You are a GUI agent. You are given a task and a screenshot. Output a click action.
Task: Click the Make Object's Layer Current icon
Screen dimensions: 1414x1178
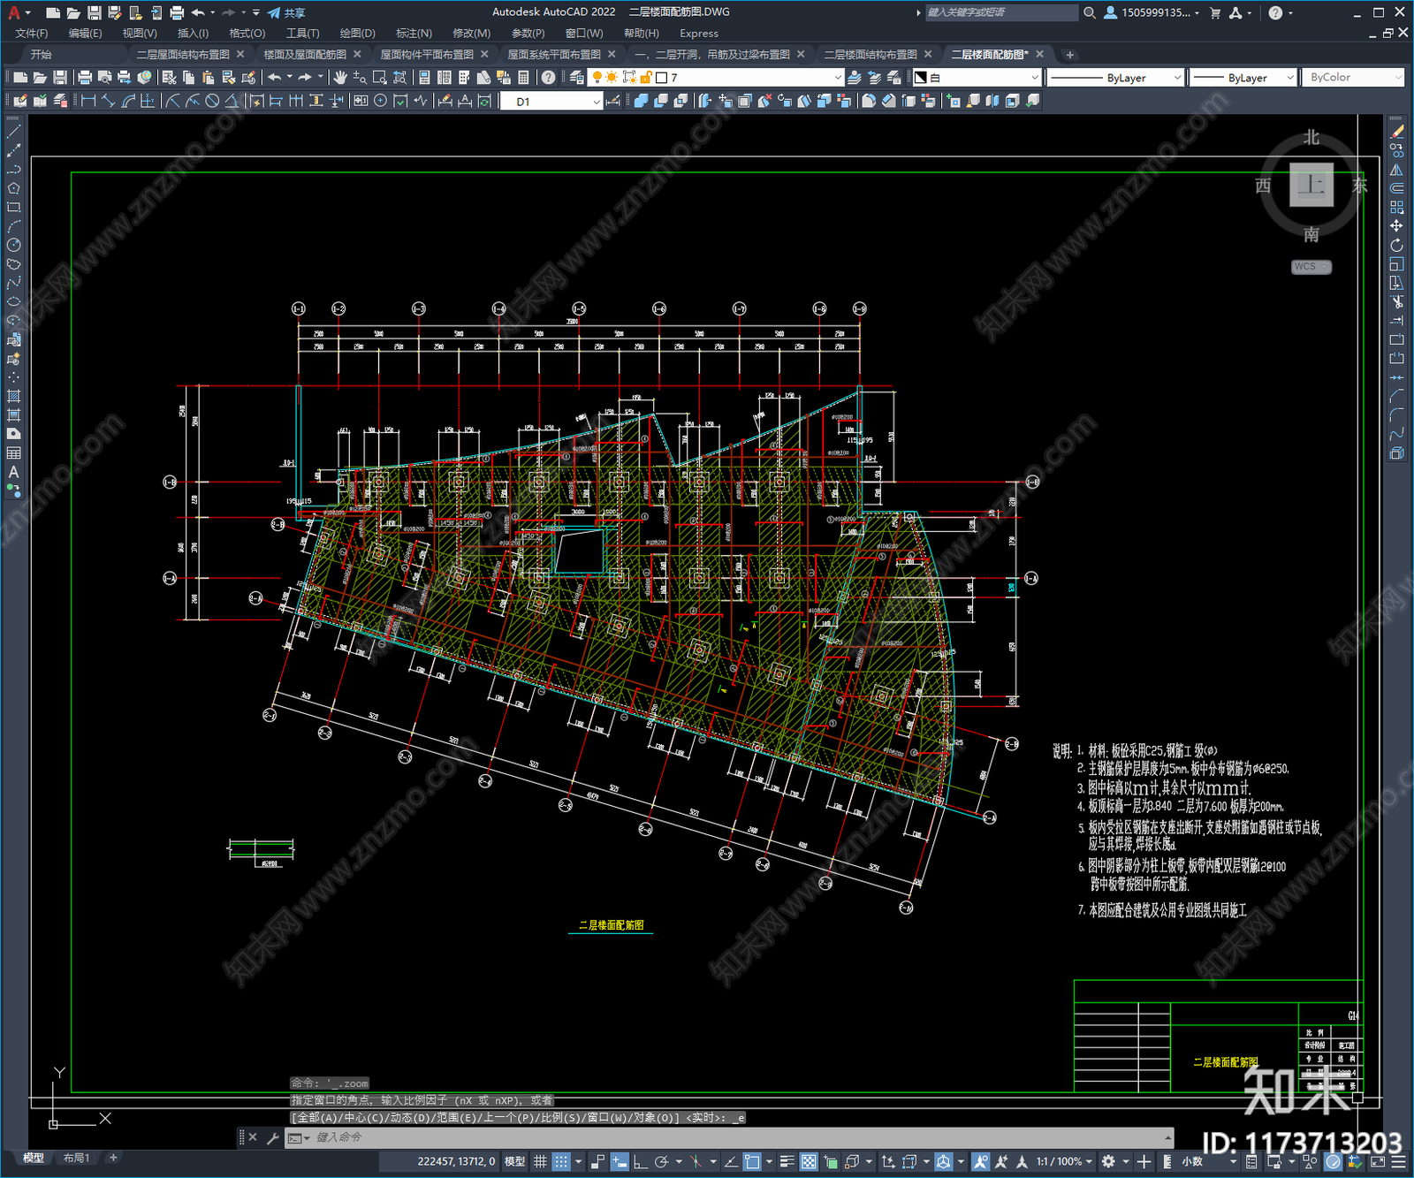(855, 78)
